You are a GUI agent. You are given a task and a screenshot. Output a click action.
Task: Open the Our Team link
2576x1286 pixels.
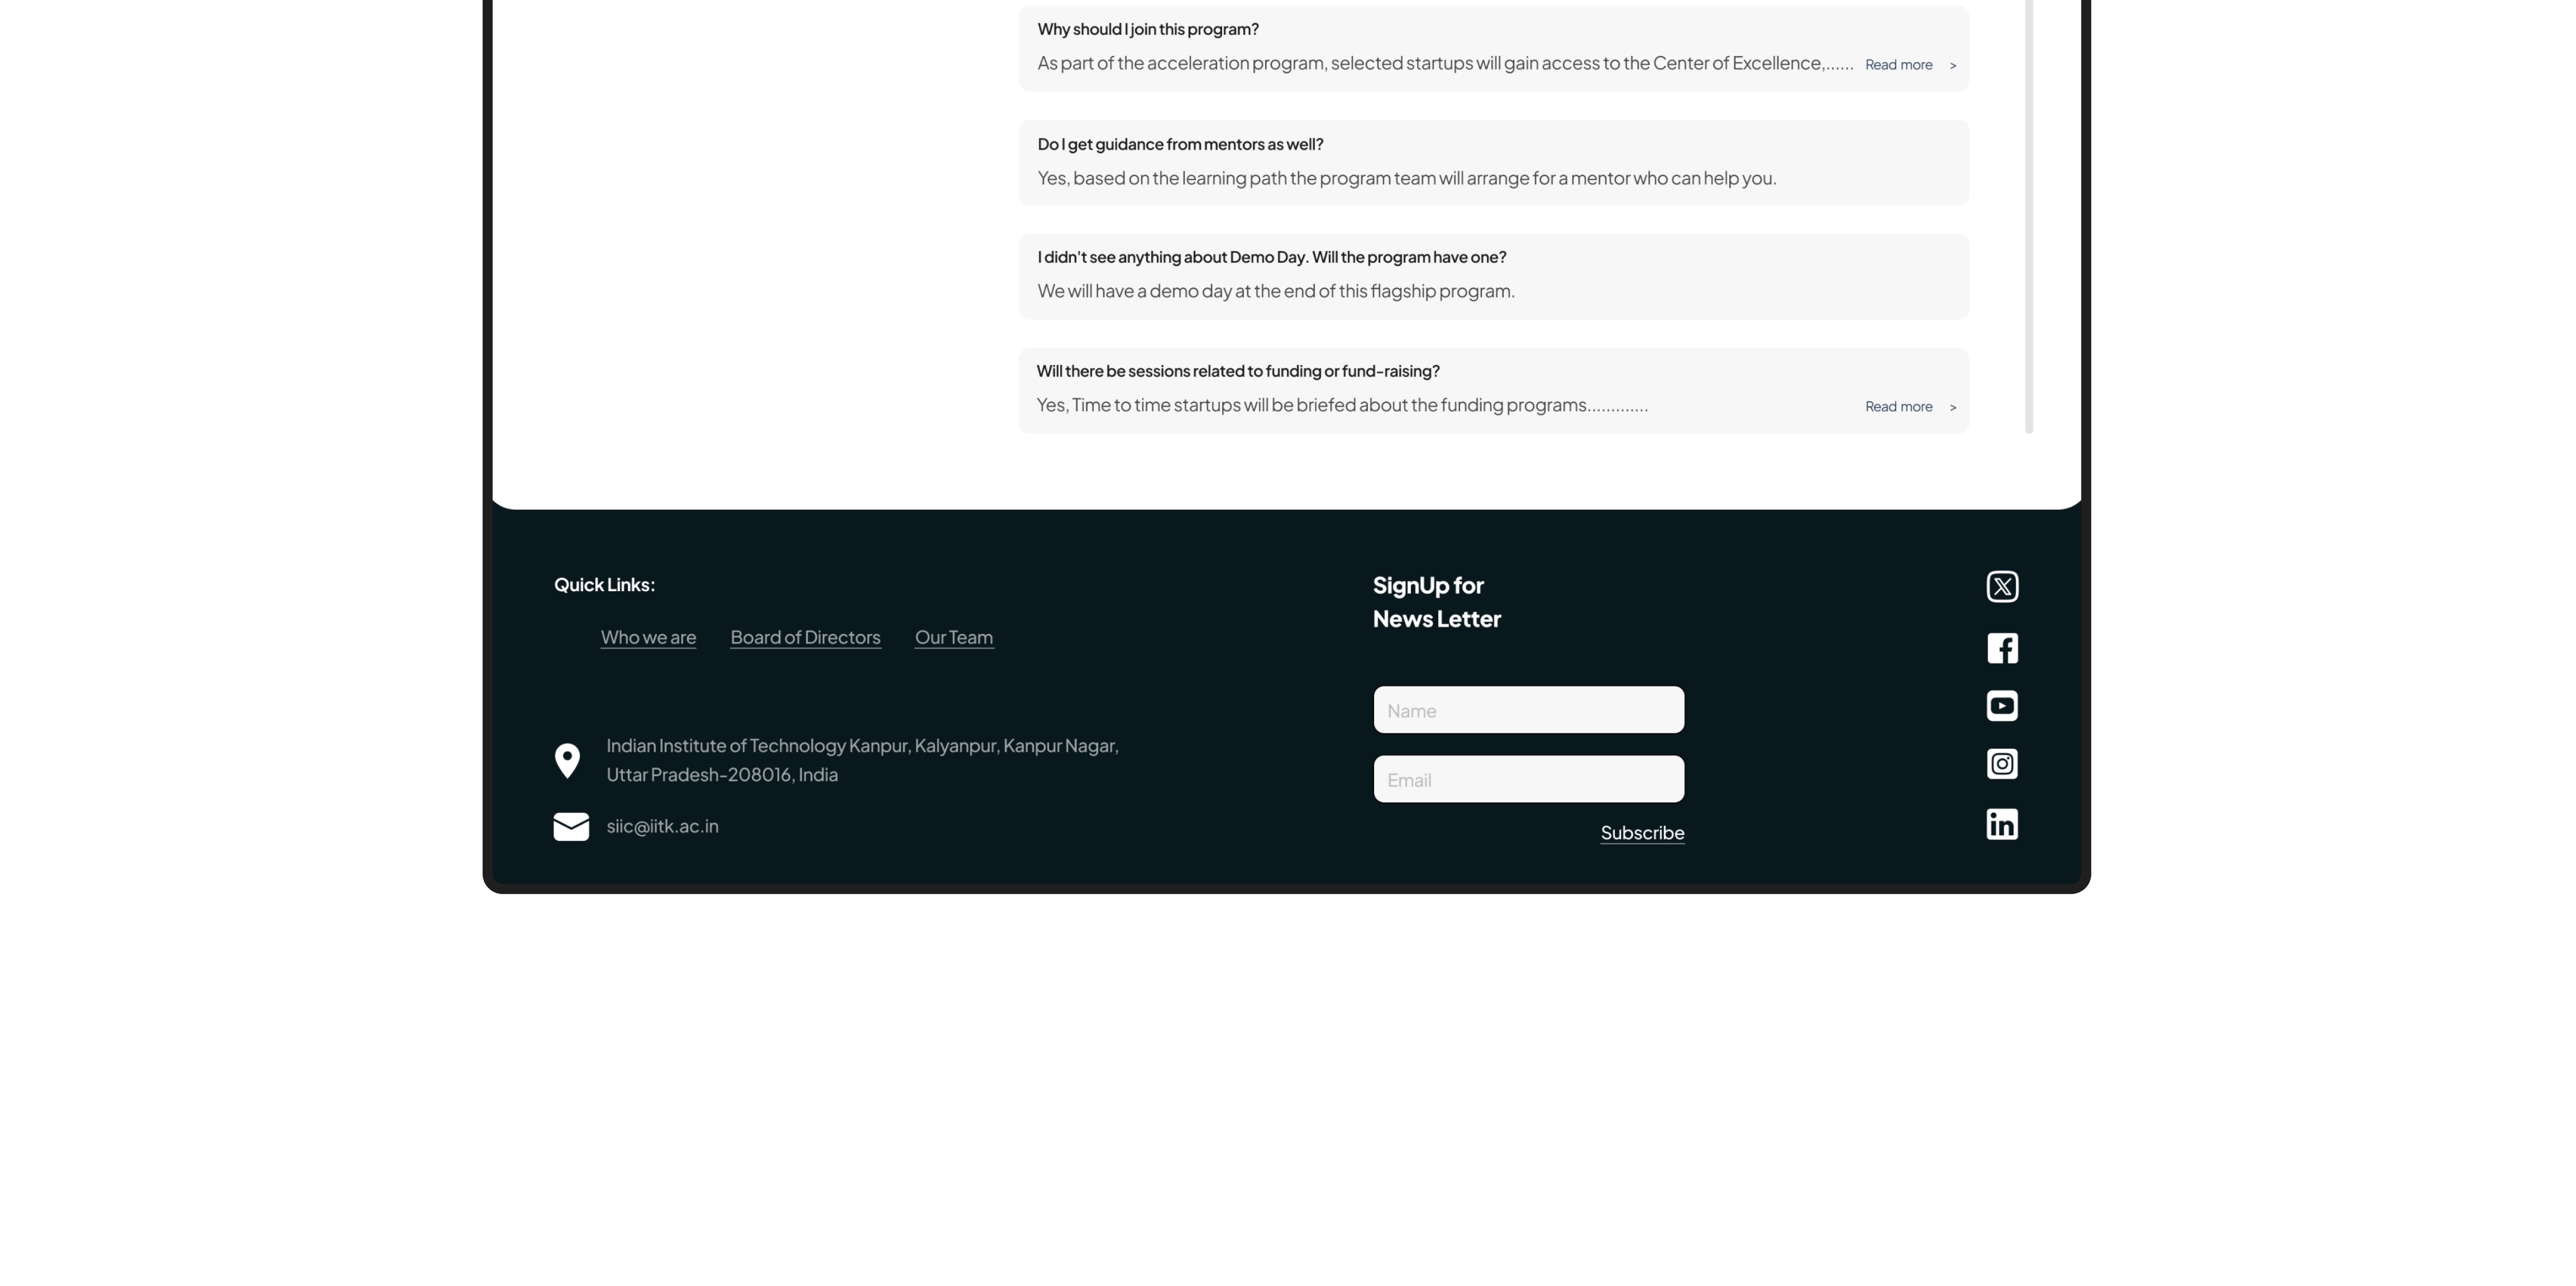pyautogui.click(x=954, y=637)
